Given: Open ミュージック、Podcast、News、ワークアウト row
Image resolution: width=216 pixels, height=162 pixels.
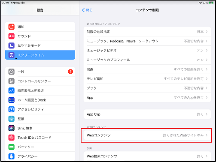Looking at the screenshot, I should 147,41.
